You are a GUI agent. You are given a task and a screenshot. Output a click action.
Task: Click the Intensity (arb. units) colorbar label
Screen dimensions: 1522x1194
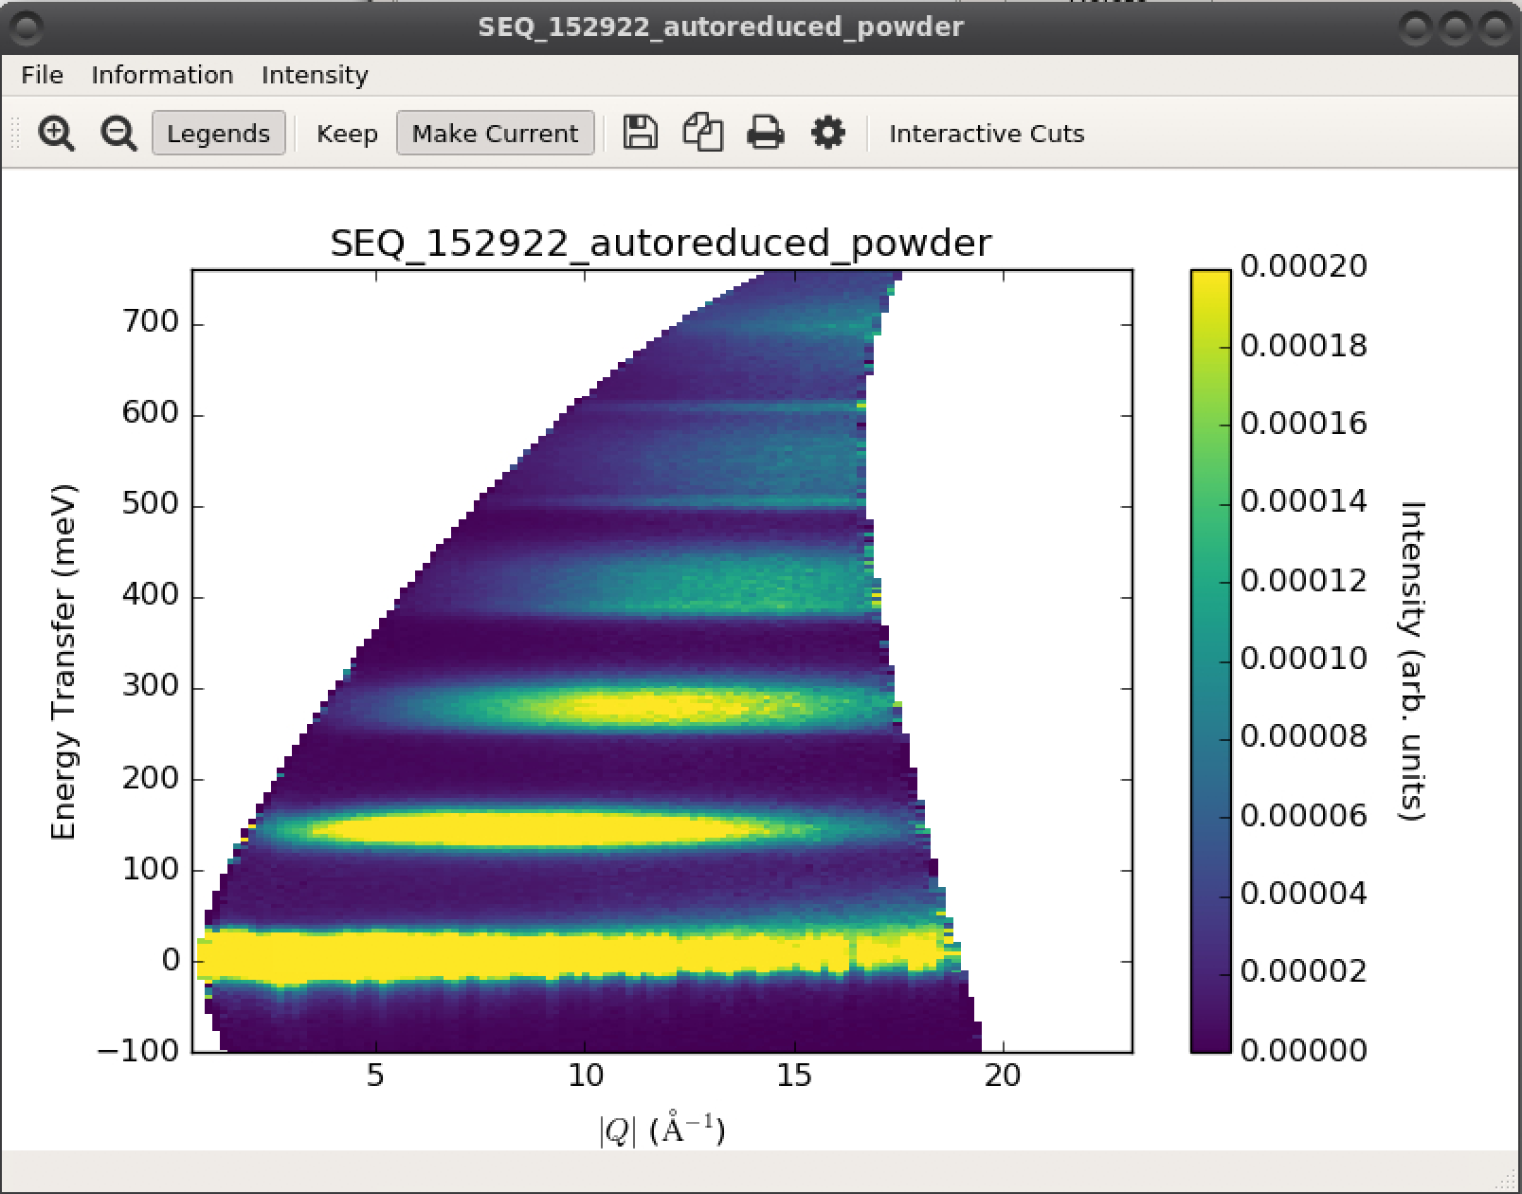(x=1412, y=660)
